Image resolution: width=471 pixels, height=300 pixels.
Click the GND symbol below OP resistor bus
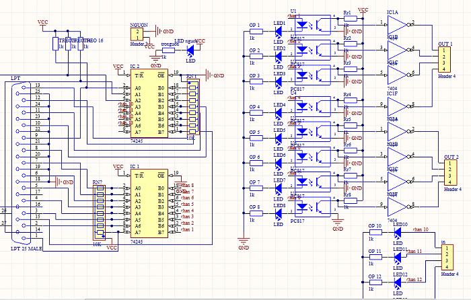pyautogui.click(x=244, y=241)
